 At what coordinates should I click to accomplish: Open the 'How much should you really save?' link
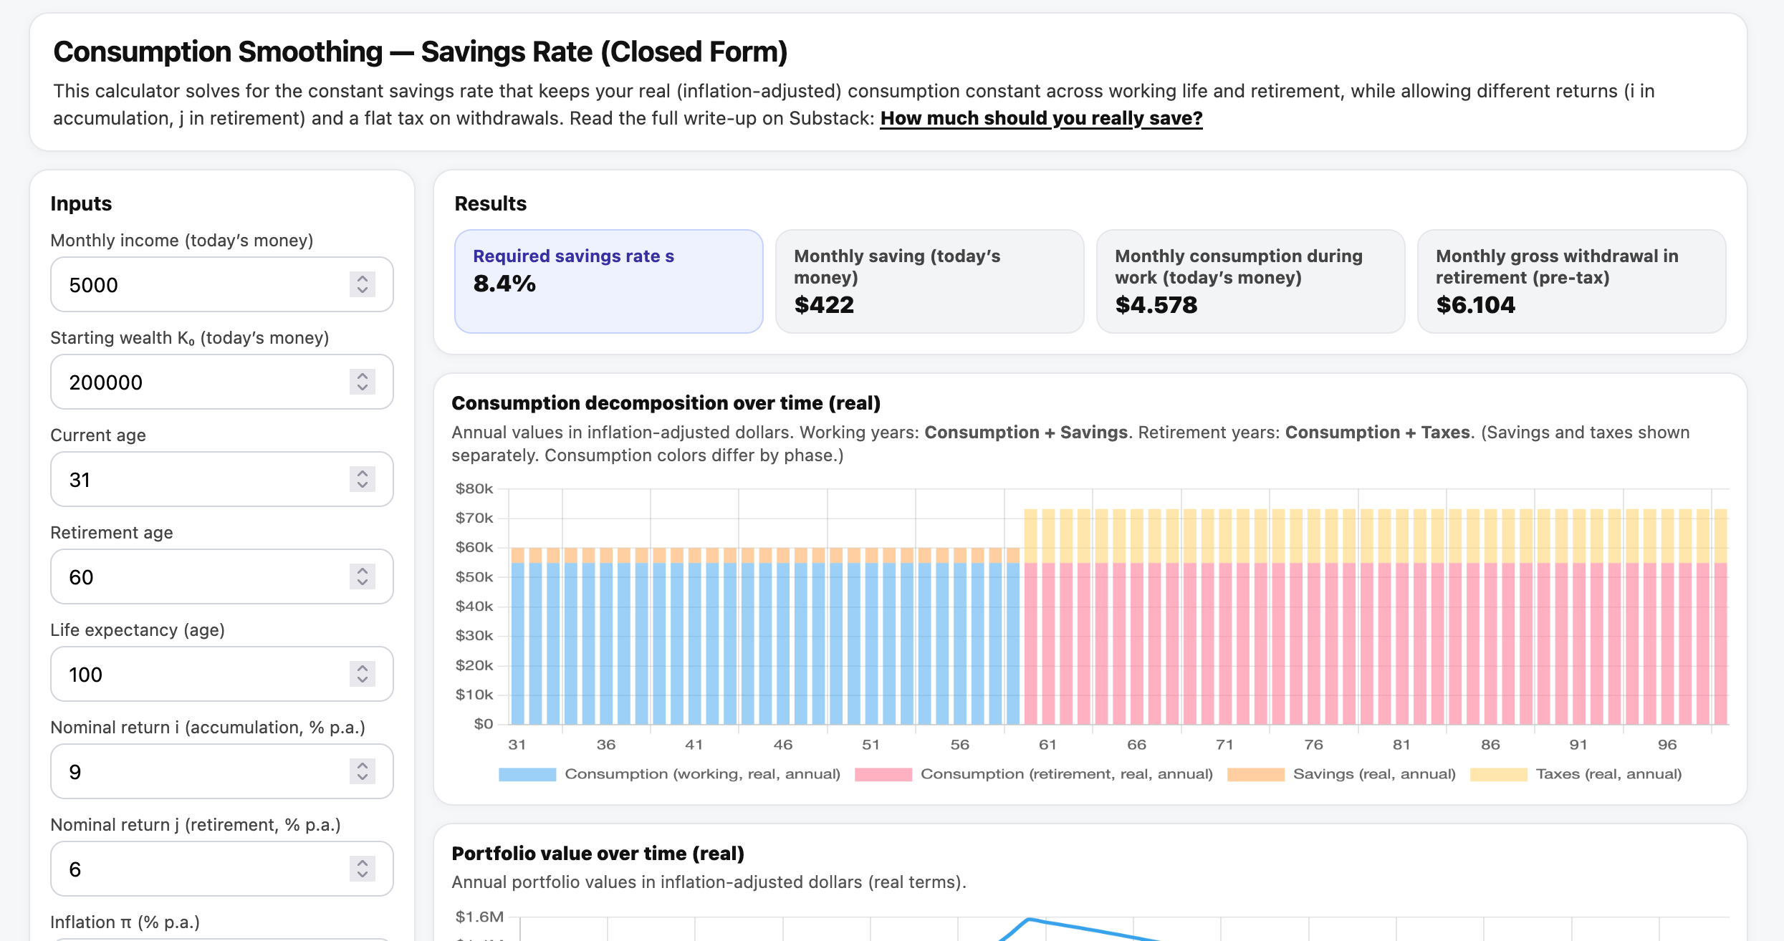(x=1041, y=118)
